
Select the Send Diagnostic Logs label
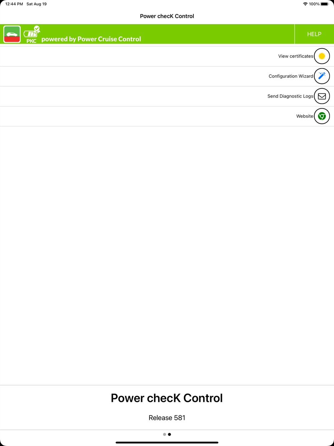point(290,96)
